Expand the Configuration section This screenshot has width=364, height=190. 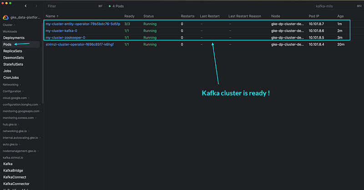(13, 91)
